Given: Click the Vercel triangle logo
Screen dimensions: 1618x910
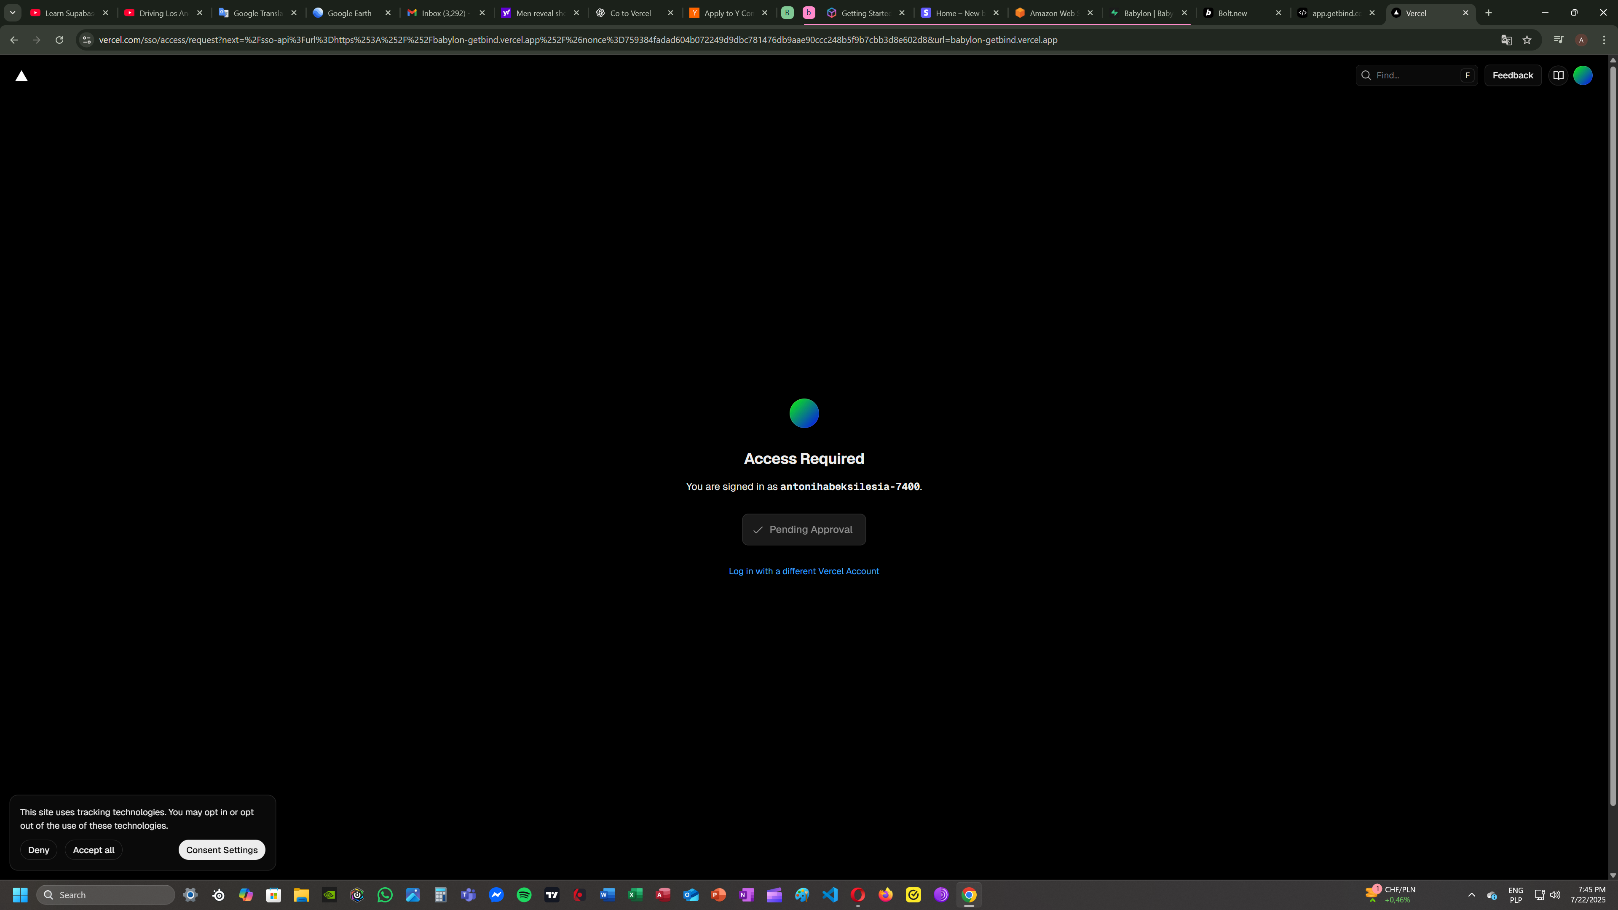Looking at the screenshot, I should tap(21, 76).
